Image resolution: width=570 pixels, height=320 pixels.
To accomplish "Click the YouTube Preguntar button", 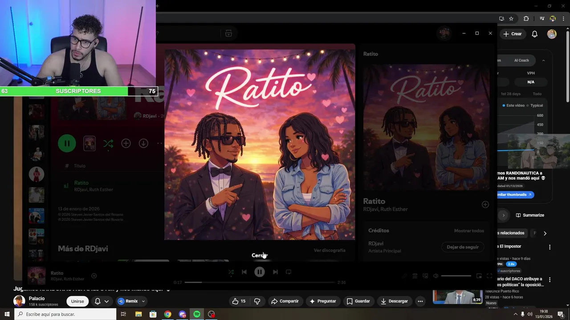I will click(323, 301).
